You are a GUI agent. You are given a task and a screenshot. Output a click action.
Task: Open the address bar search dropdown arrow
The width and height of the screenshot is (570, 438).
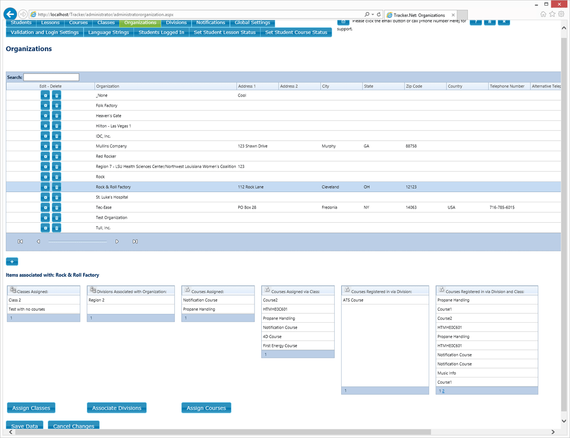point(372,15)
